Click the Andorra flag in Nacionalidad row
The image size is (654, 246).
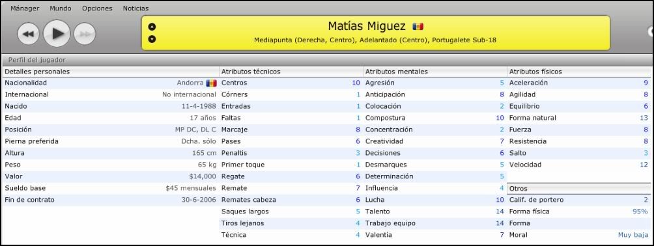click(x=212, y=83)
